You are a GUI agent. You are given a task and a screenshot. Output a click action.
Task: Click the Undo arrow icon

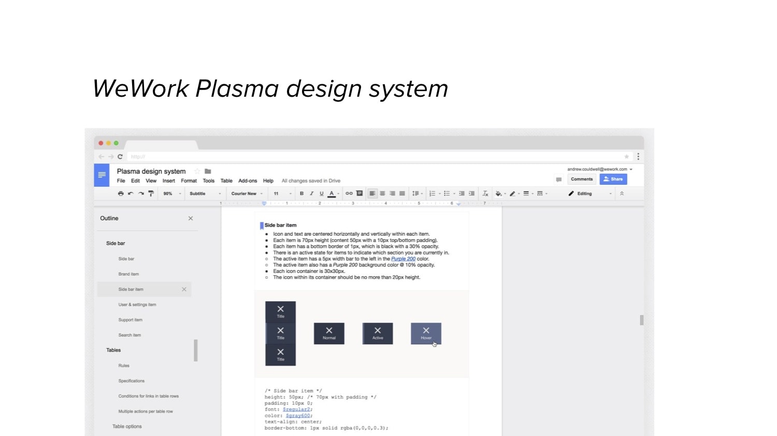pyautogui.click(x=131, y=193)
